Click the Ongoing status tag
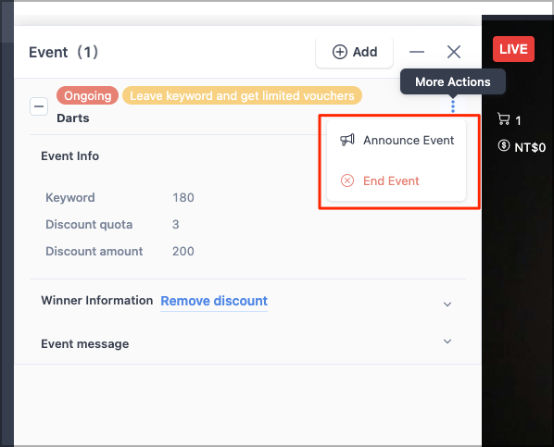This screenshot has height=447, width=554. (x=87, y=95)
